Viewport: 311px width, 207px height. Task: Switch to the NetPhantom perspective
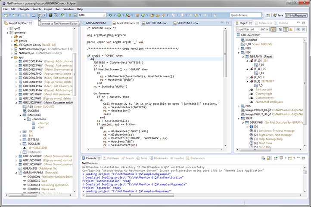[296, 15]
